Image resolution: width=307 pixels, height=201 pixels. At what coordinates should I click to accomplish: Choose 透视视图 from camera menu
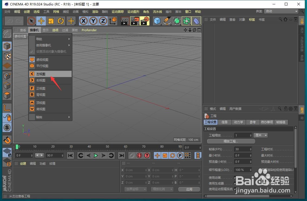50,60
